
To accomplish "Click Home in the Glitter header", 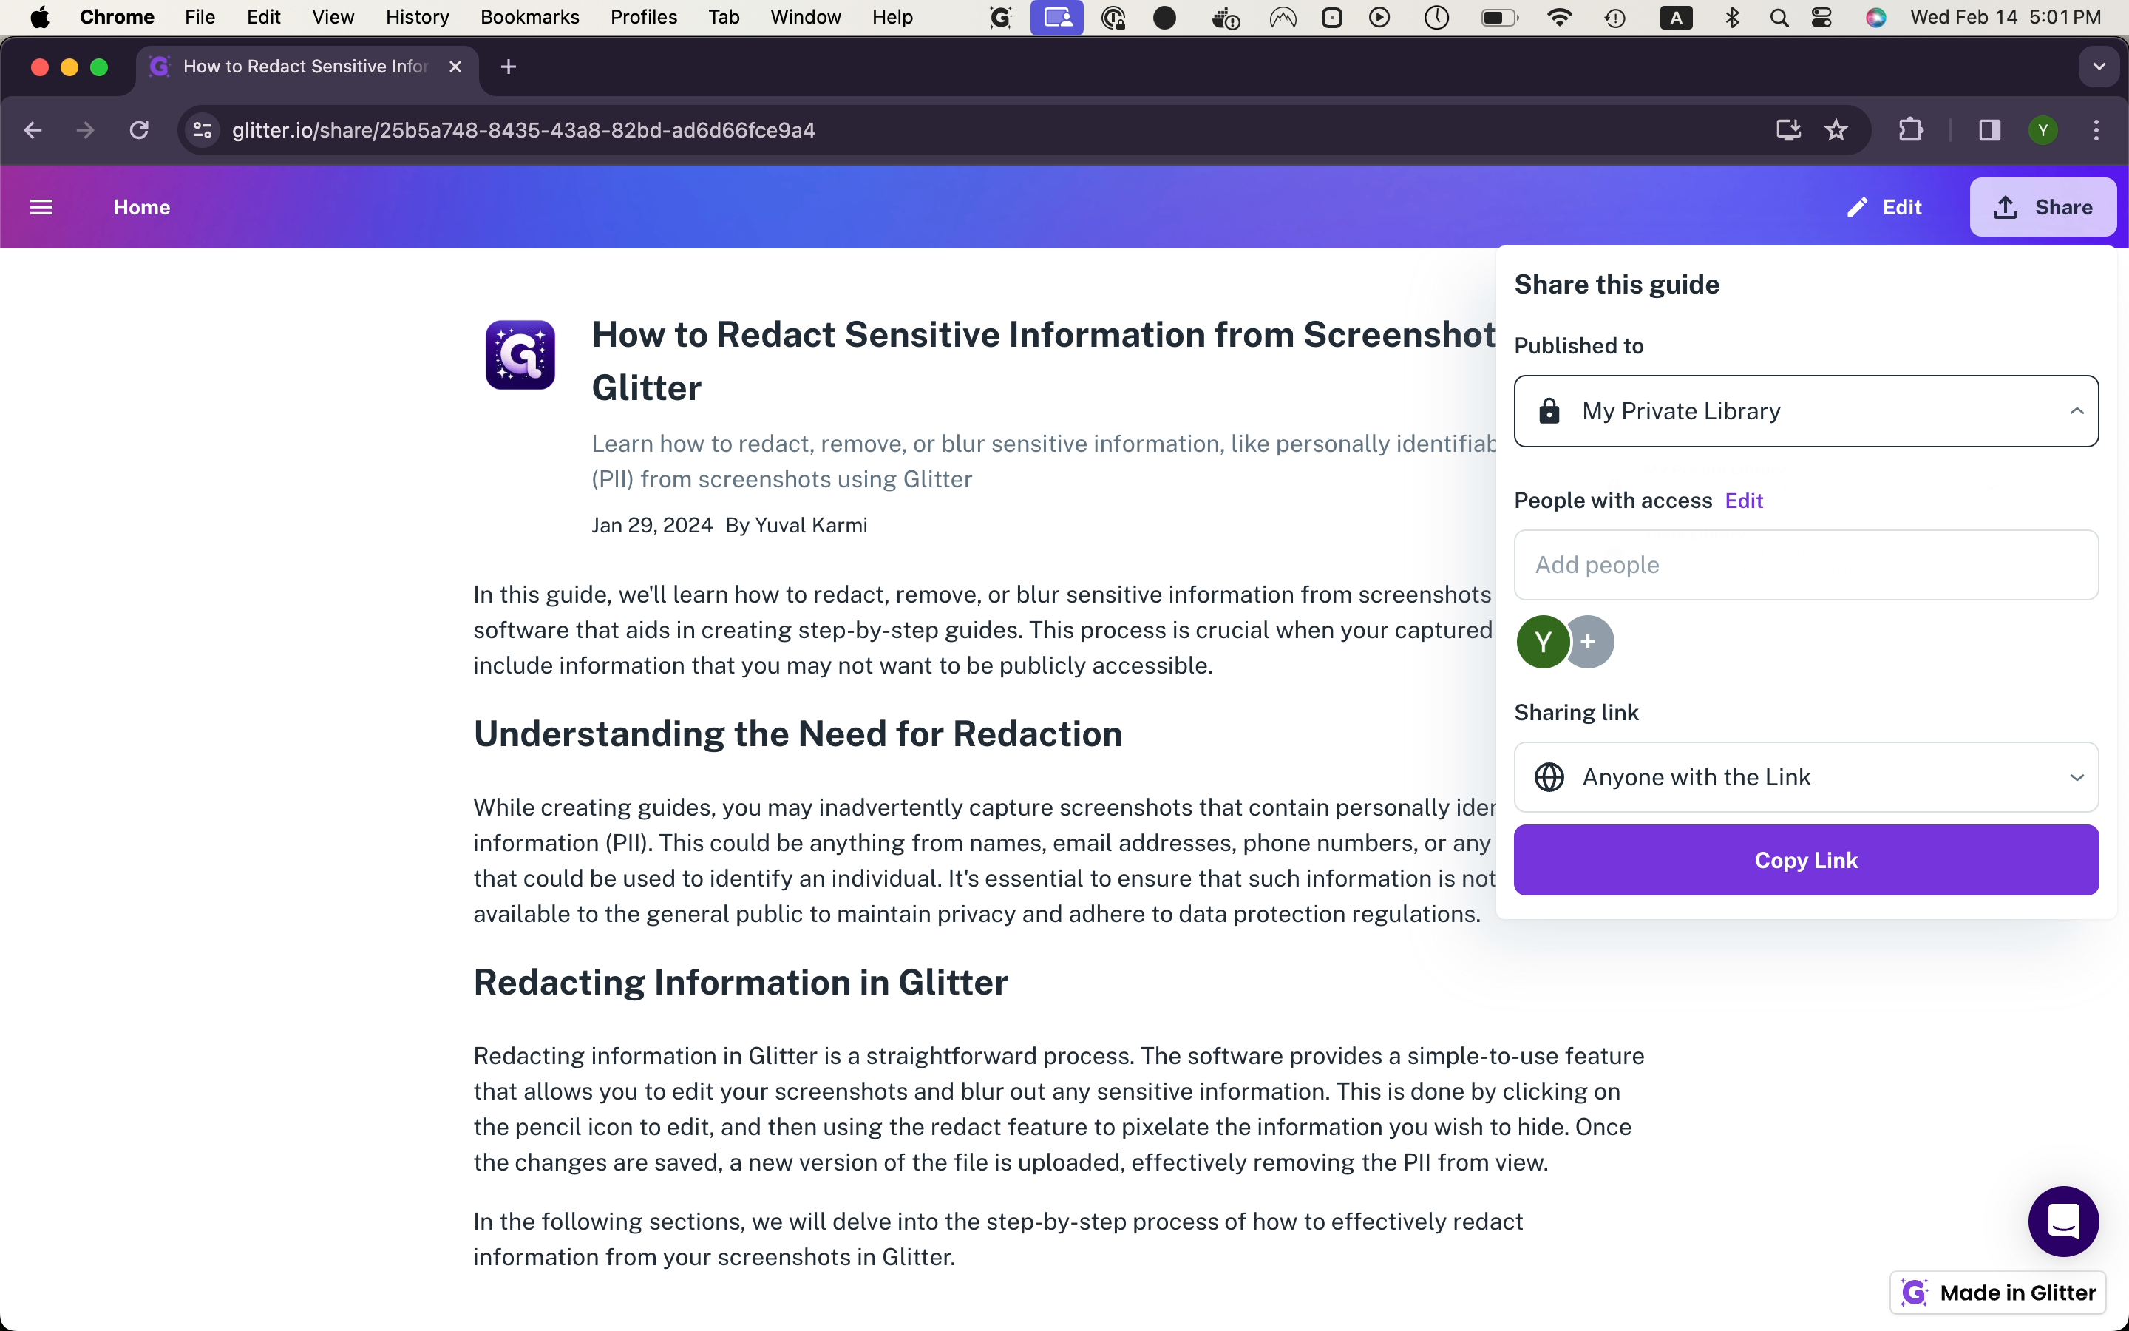I will click(x=142, y=207).
